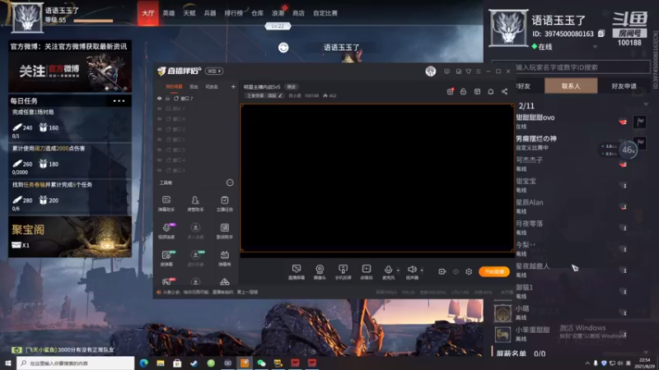This screenshot has width=659, height=370.
Task: Toggle visibility of 窗口 5 source
Action: (159, 150)
